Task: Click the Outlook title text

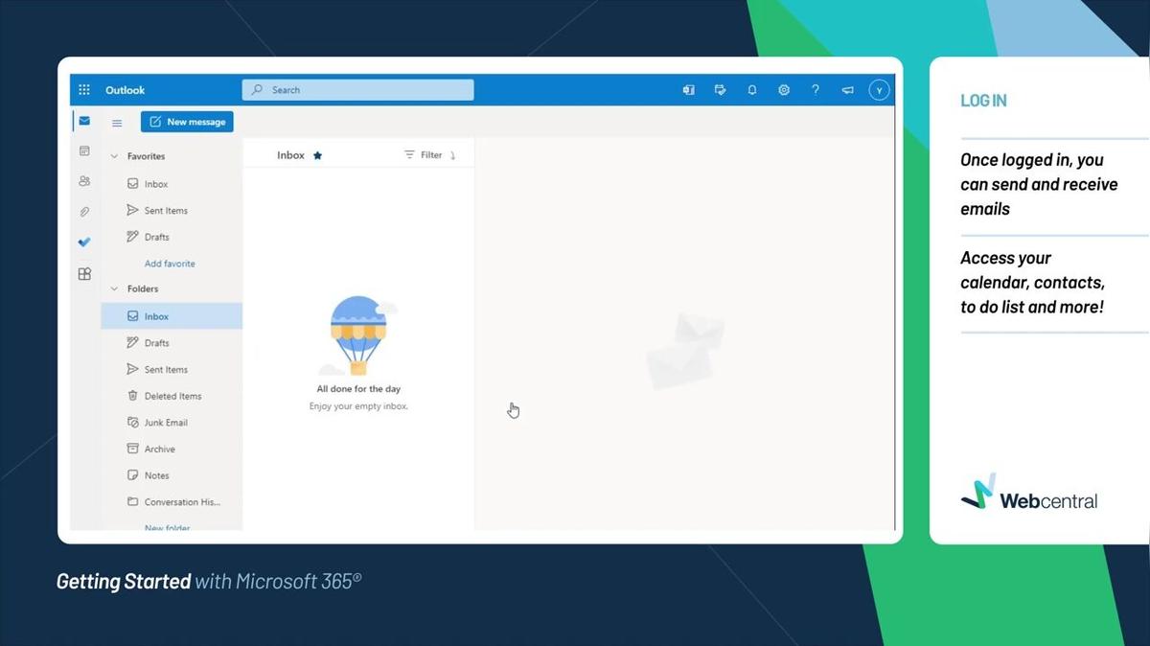Action: point(126,90)
